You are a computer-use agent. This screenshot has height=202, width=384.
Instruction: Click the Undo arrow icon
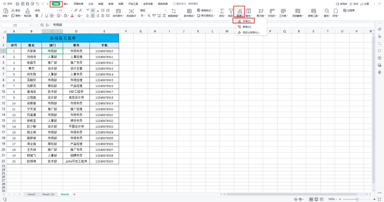point(38,4)
